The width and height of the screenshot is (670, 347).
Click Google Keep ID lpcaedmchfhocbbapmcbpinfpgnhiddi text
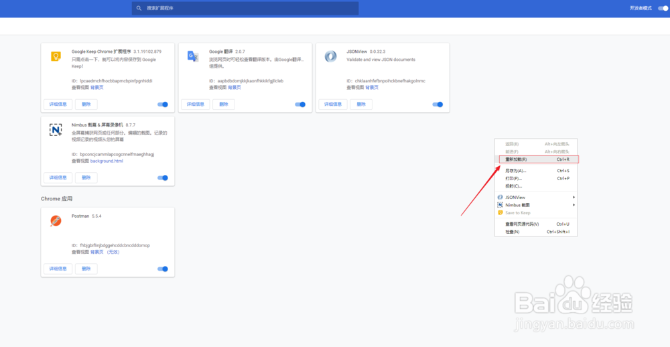pos(116,81)
